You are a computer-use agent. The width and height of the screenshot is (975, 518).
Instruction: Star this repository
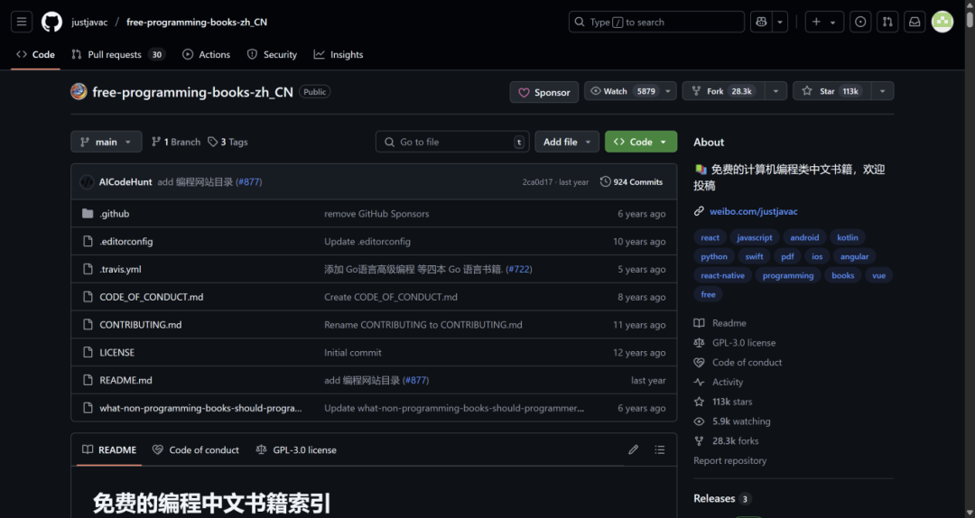click(832, 91)
